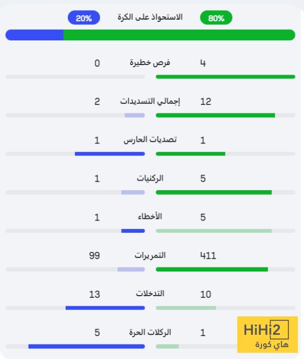Click the green corners bar showing 5
This screenshot has height=359, width=304.
[214, 192]
